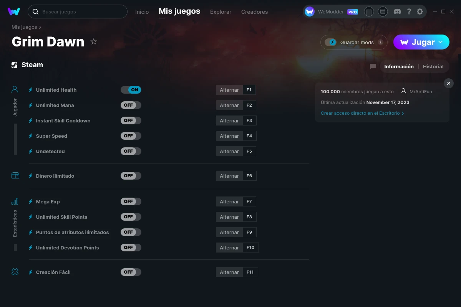The image size is (461, 307).
Task: Click Alternar for Mega Exp
Action: pyautogui.click(x=229, y=201)
